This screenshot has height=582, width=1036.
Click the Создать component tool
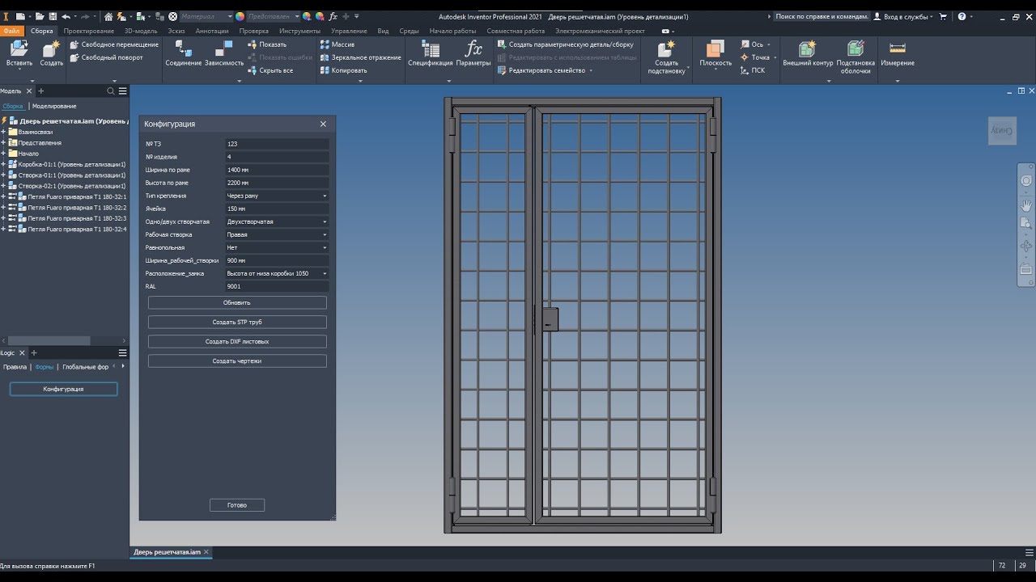point(51,53)
